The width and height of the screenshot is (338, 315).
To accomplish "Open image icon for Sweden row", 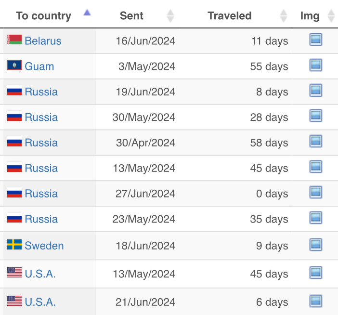I will pos(315,245).
